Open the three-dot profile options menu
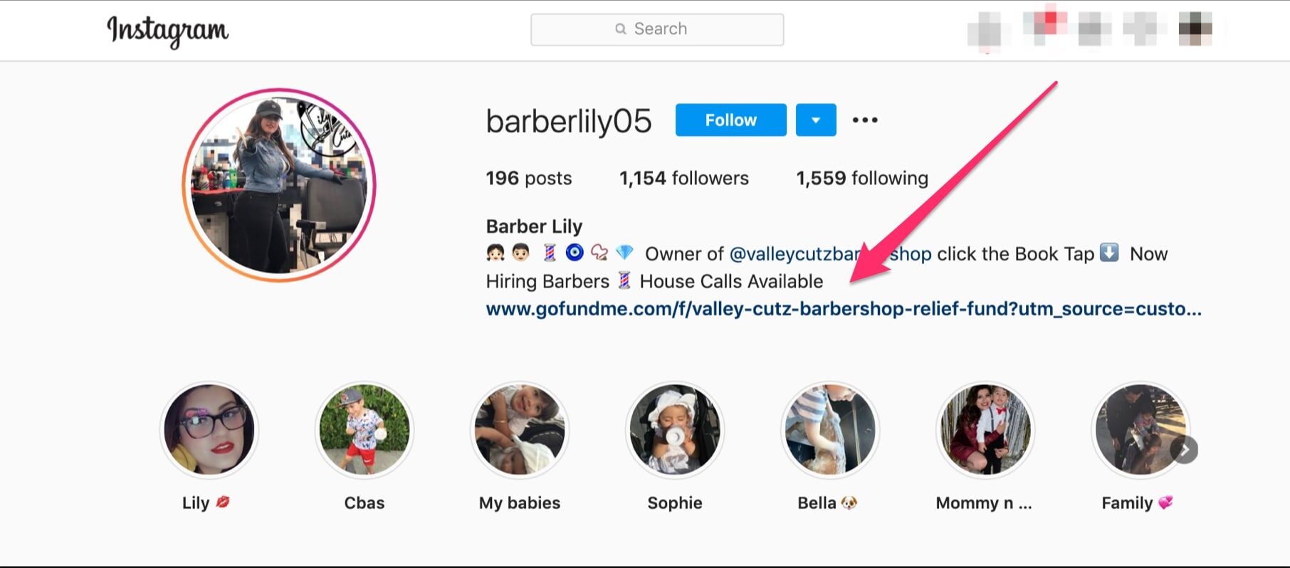This screenshot has height=568, width=1290. pos(865,120)
